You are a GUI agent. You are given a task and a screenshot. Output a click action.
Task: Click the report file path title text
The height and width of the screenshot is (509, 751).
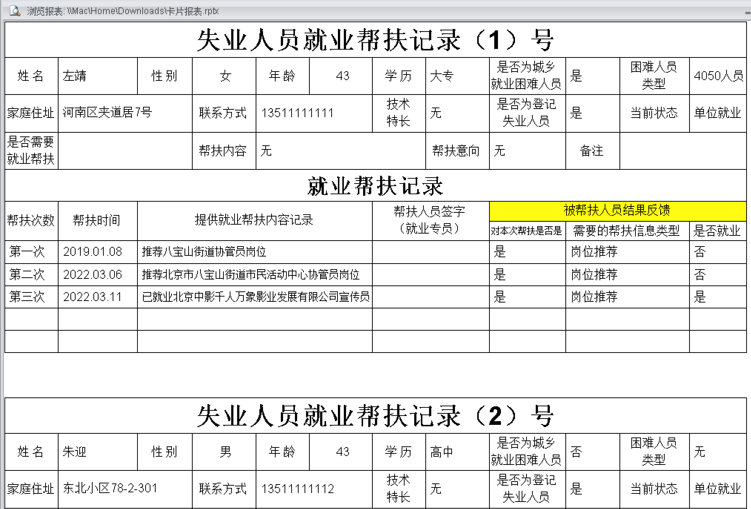click(x=123, y=11)
